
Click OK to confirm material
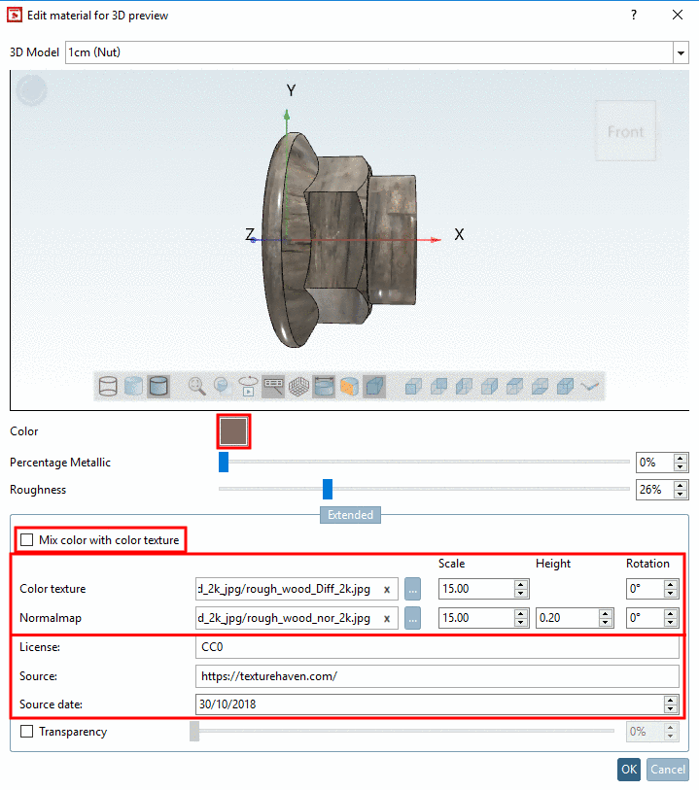pos(629,770)
